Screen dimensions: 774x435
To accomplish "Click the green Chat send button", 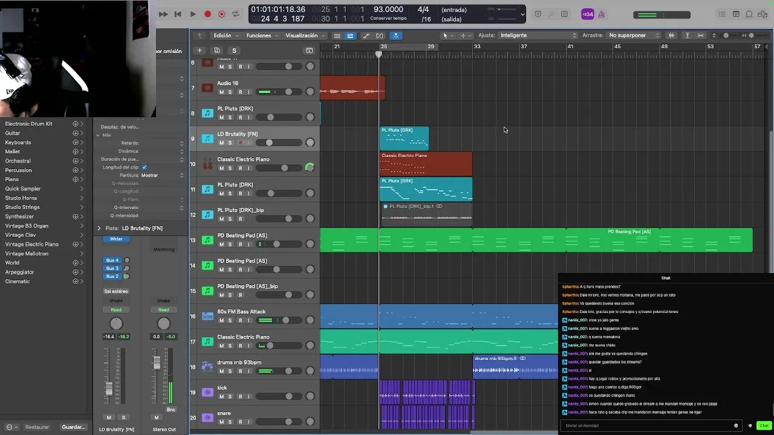I will tap(764, 425).
